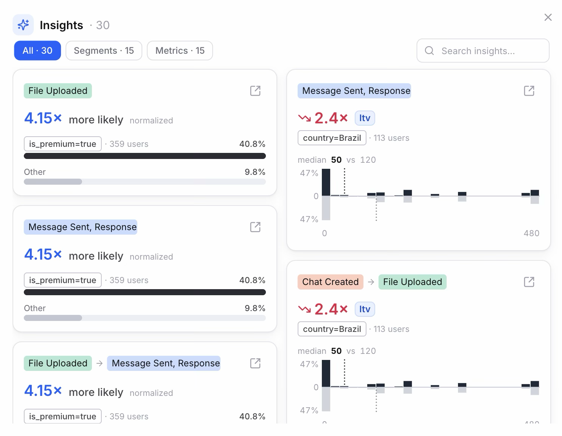Switch to the Metrics · 15 tab
This screenshot has width=562, height=436.
[x=180, y=51]
